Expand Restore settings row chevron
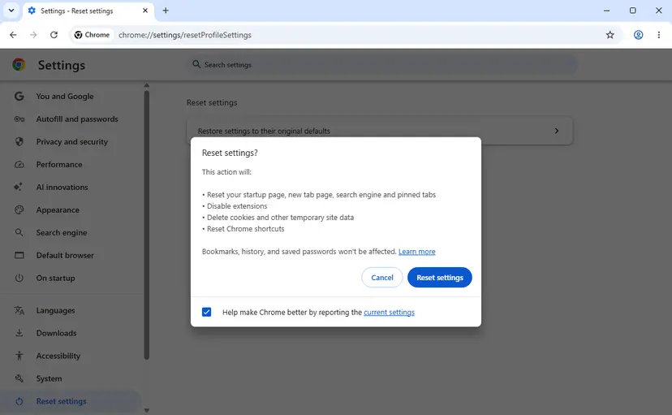 point(556,131)
